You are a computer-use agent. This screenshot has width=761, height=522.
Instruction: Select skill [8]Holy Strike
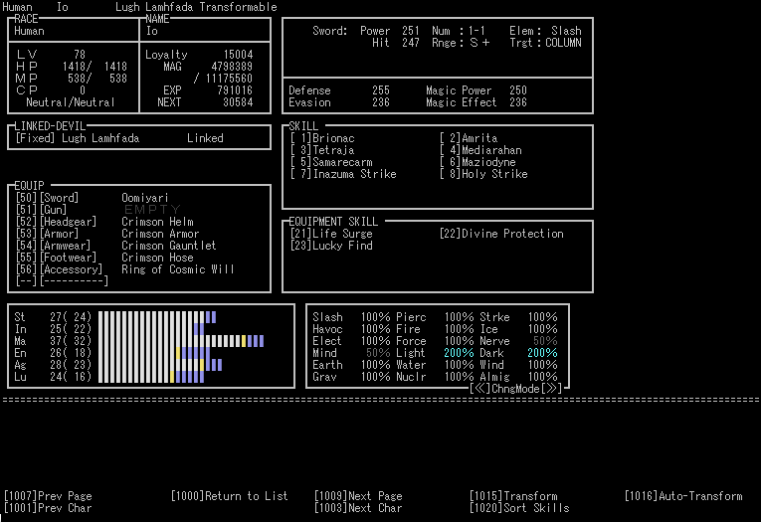coord(483,174)
